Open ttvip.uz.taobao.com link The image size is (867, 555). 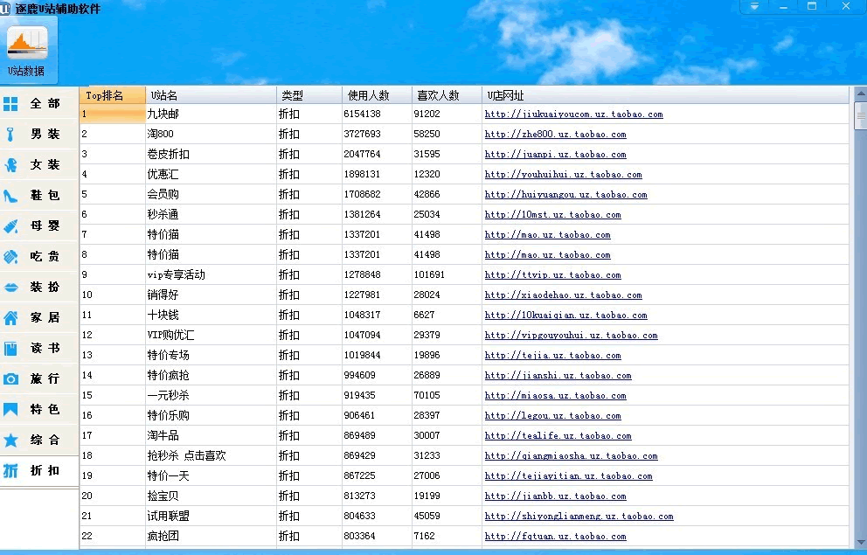pos(553,274)
